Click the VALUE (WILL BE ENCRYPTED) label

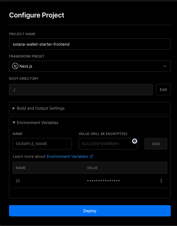(x=103, y=134)
